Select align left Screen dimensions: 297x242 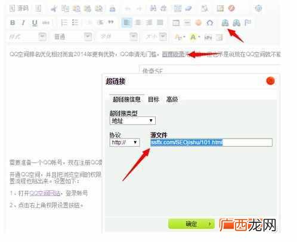(126, 23)
